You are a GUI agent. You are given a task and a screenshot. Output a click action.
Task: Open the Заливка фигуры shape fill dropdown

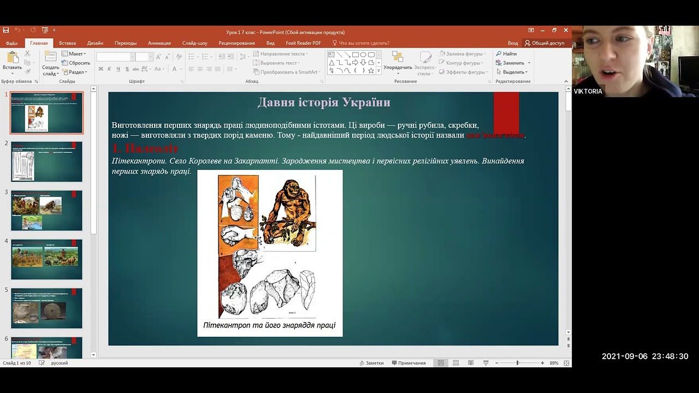tap(462, 54)
